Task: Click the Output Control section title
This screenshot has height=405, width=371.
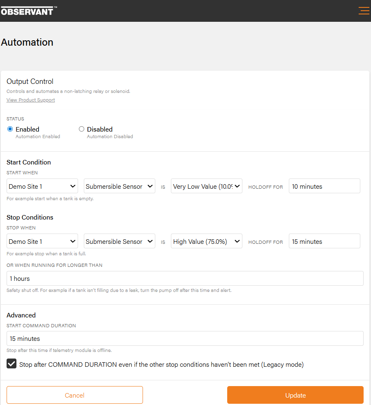Action: click(x=30, y=81)
